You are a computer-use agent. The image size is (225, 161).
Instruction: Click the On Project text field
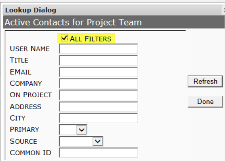click(98, 95)
